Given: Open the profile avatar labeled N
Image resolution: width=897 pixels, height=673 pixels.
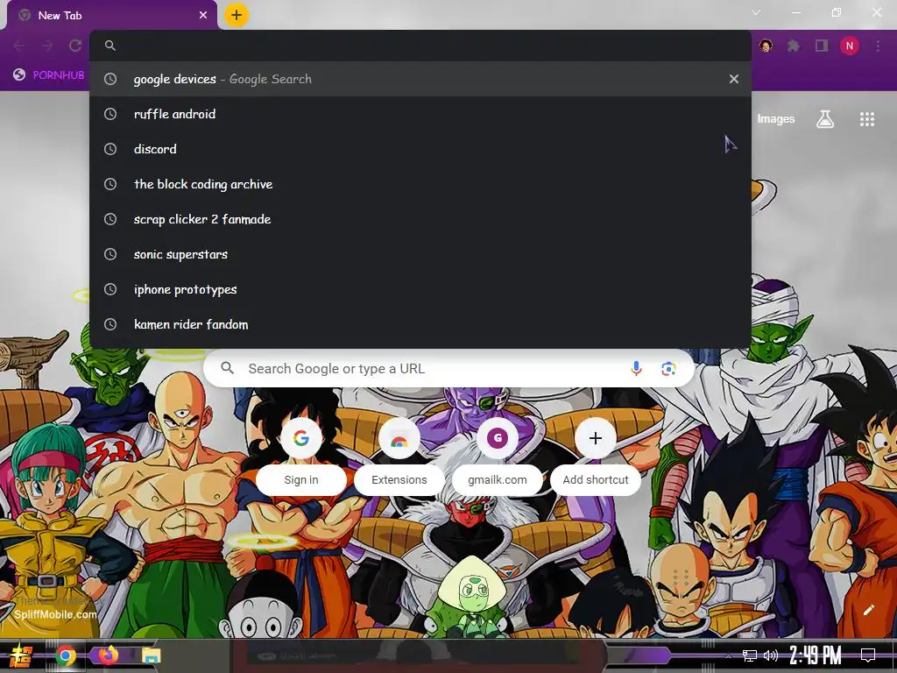Looking at the screenshot, I should tap(850, 46).
